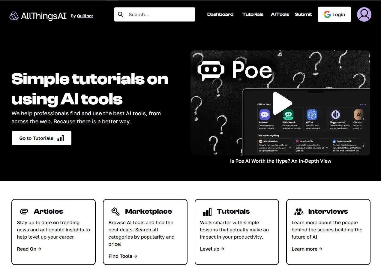The image size is (381, 268).
Task: Click the Web-Search bot icon in video preview
Action: tap(288, 114)
